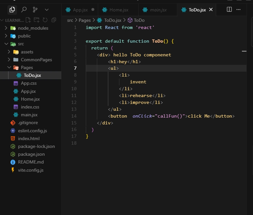The height and width of the screenshot is (215, 253).
Task: Click the New Folder icon in explorer header
Action: pos(37,20)
